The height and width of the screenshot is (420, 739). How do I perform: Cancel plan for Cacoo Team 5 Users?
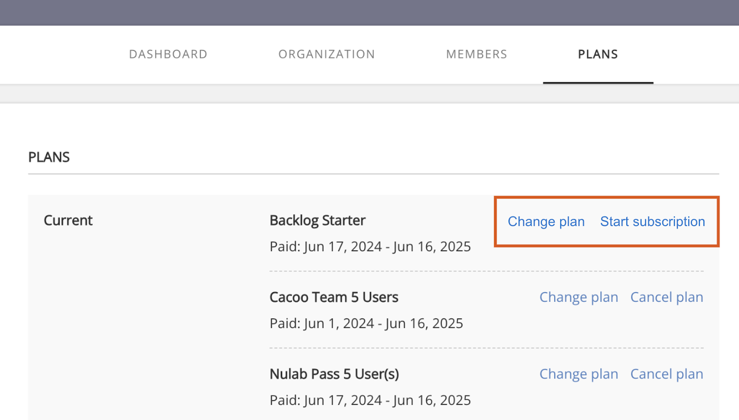pyautogui.click(x=667, y=297)
